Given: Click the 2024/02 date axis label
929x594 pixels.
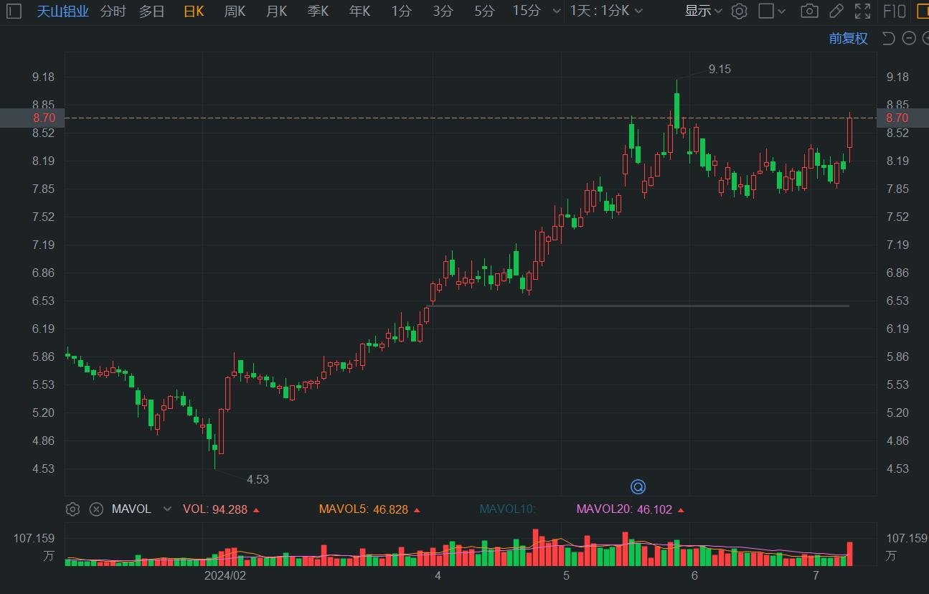Looking at the screenshot, I should [225, 575].
